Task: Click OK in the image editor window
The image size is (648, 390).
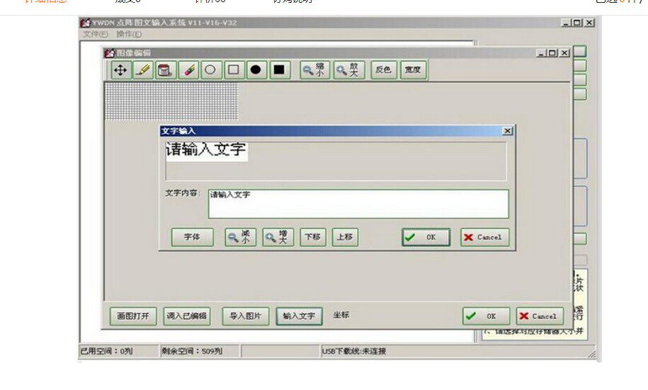Action: (486, 316)
